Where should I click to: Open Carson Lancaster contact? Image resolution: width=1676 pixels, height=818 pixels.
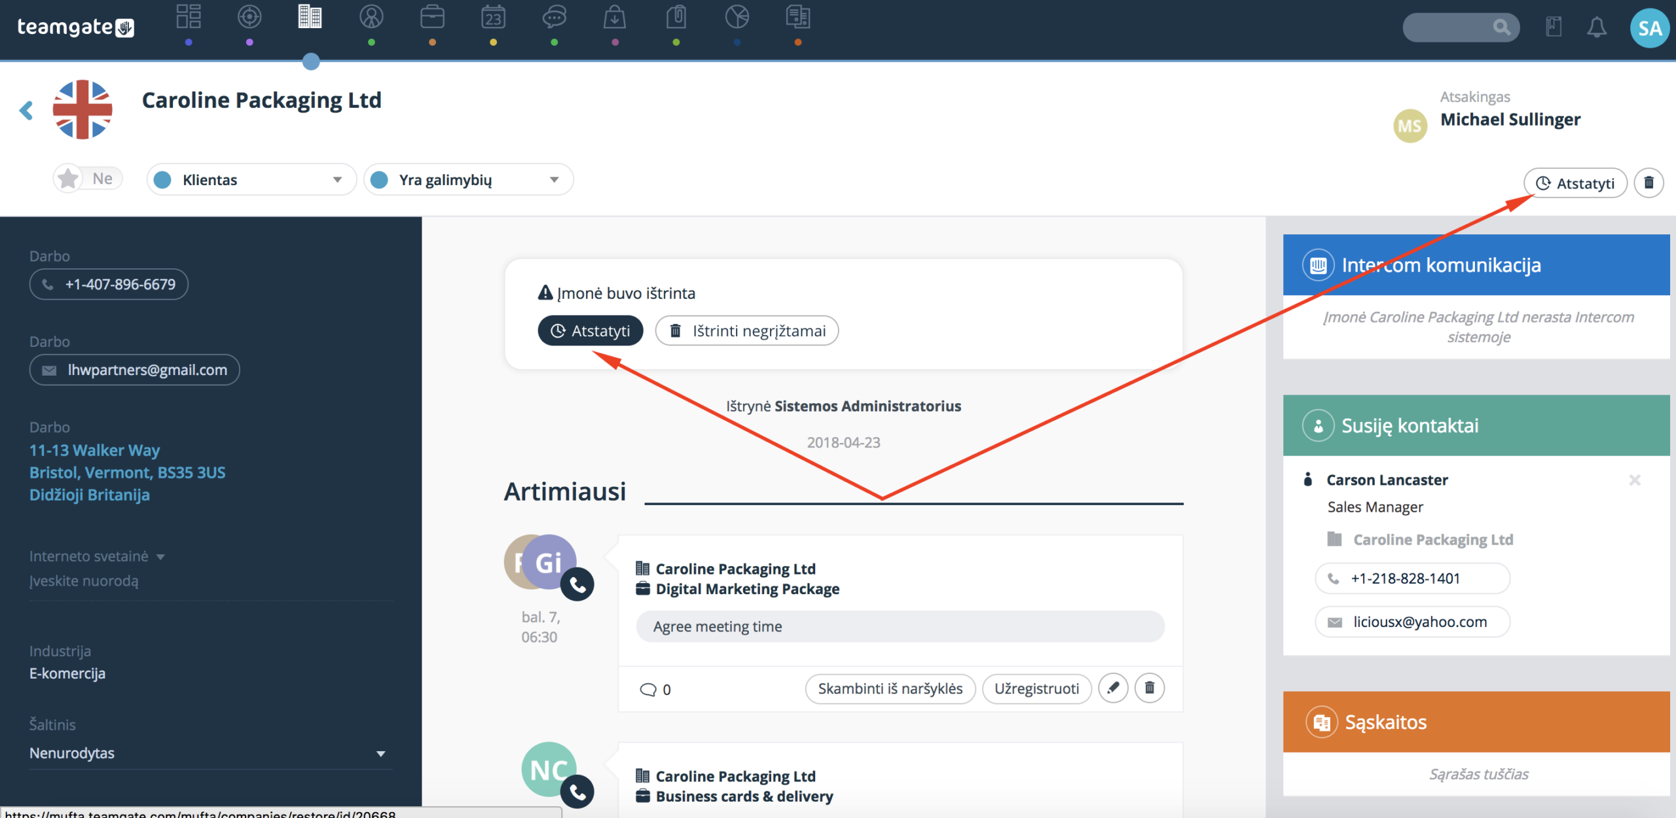point(1387,480)
